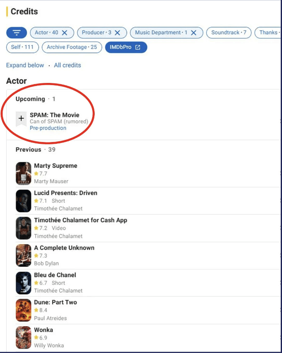Image resolution: width=282 pixels, height=353 pixels.
Task: Open the credits filter icon button
Action: point(17,33)
